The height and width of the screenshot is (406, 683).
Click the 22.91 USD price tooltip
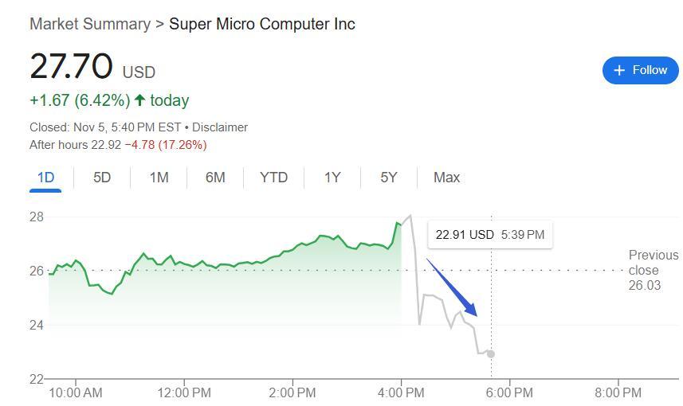pyautogui.click(x=489, y=235)
